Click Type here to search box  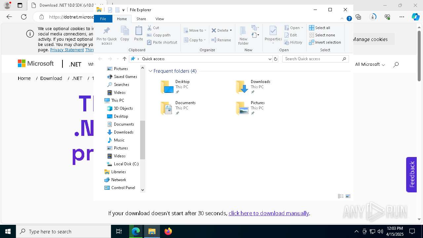pos(63,231)
